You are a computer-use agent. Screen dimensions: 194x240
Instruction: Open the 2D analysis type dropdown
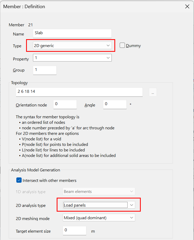pos(99,205)
